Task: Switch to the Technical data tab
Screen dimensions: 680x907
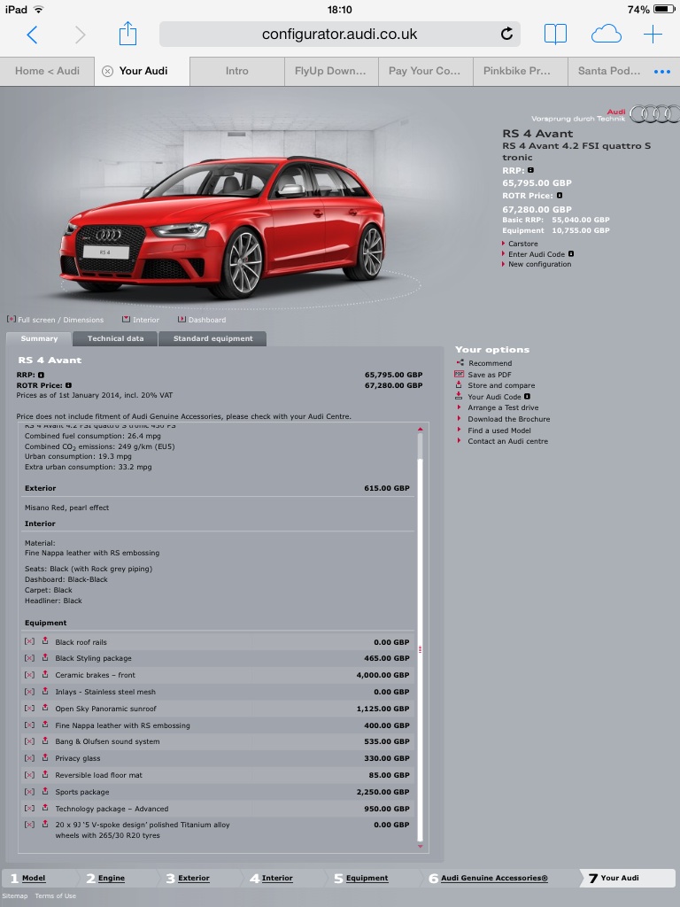Action: tap(116, 338)
